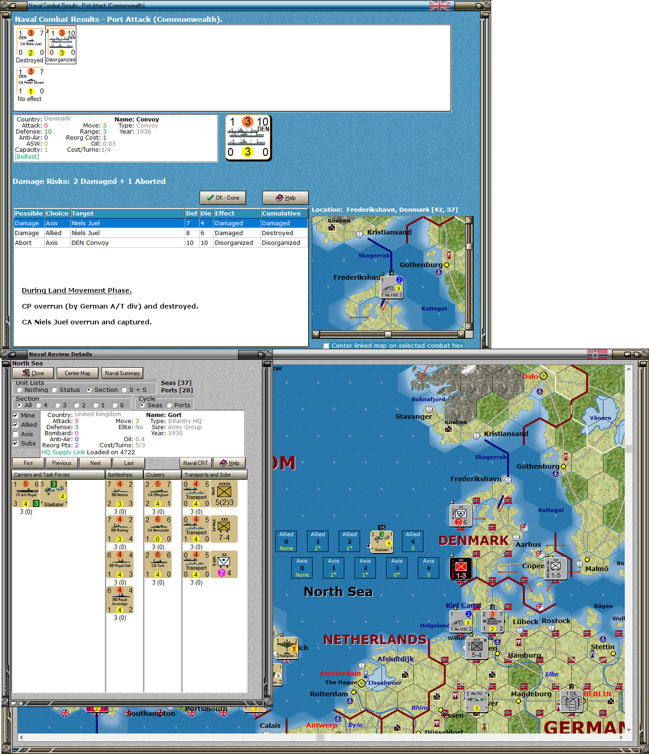Select the Cruisers column header
This screenshot has height=754, width=649.
162,475
